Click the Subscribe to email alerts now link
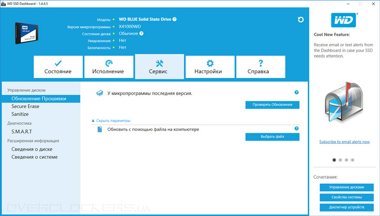 344,142
